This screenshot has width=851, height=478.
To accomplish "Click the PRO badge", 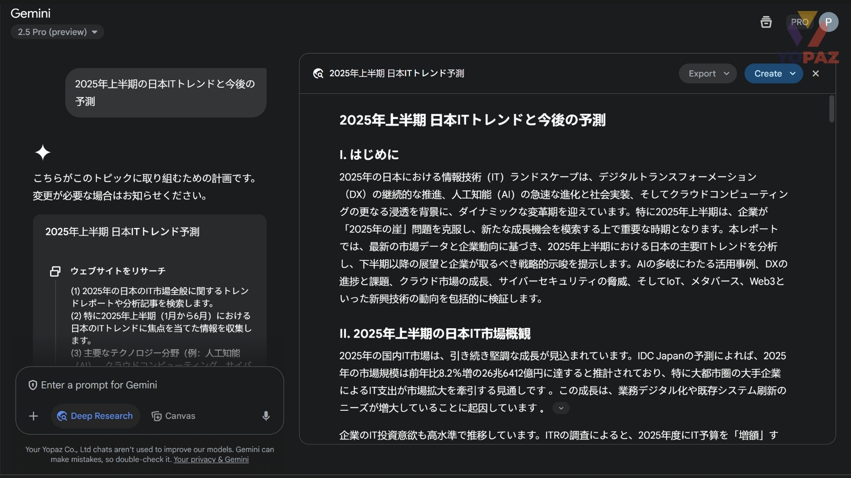I will [x=800, y=22].
